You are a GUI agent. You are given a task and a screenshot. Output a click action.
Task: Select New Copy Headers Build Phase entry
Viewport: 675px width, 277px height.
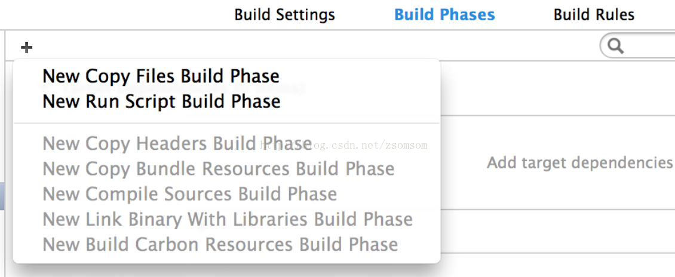[177, 143]
